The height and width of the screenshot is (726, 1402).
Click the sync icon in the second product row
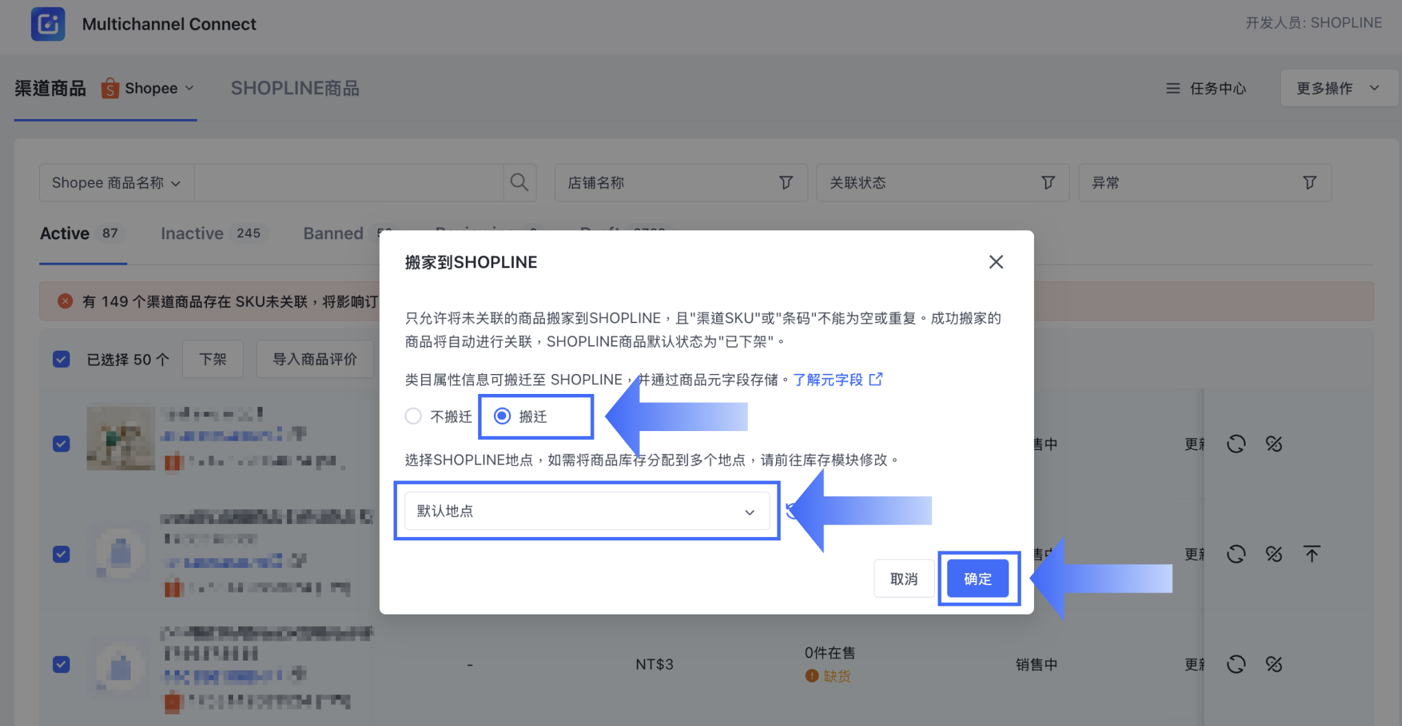pos(1236,554)
